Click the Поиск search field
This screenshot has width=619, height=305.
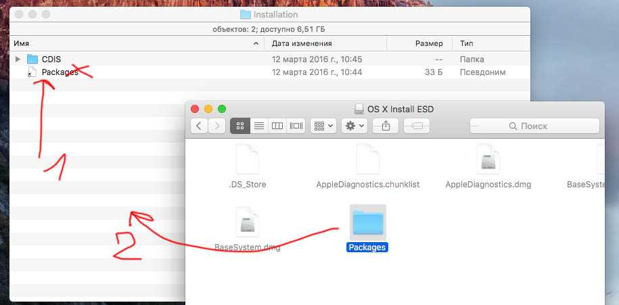534,126
